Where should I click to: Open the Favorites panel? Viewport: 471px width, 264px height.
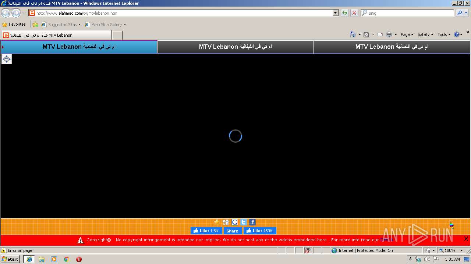(14, 24)
